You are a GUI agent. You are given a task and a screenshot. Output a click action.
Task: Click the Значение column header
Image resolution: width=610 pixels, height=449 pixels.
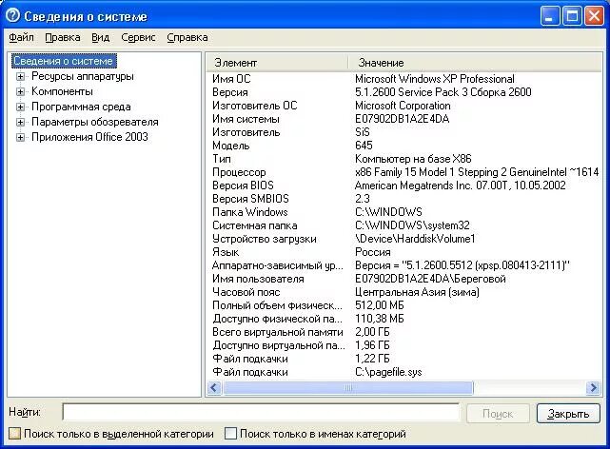pyautogui.click(x=475, y=63)
